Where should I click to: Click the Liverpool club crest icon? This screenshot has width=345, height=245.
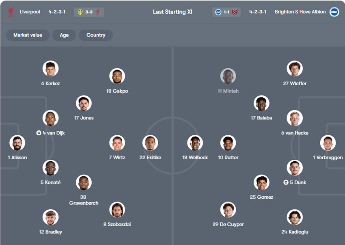10,12
